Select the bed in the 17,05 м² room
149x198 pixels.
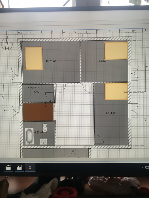pos(116,91)
